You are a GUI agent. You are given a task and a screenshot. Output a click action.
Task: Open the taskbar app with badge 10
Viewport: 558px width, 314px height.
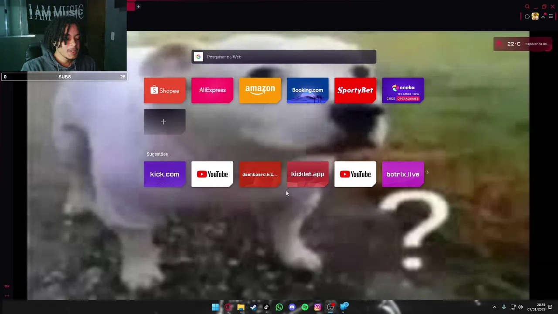tap(344, 307)
